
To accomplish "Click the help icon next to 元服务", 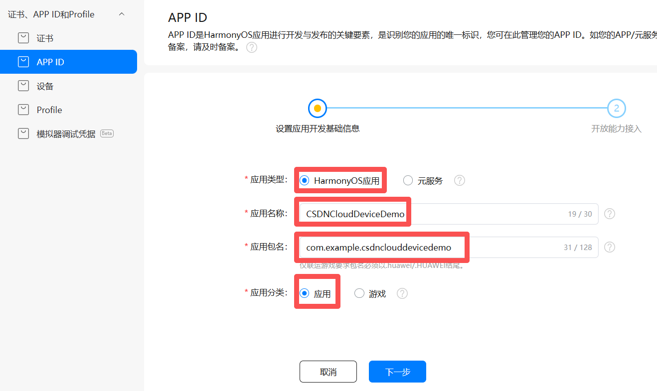I will (460, 180).
